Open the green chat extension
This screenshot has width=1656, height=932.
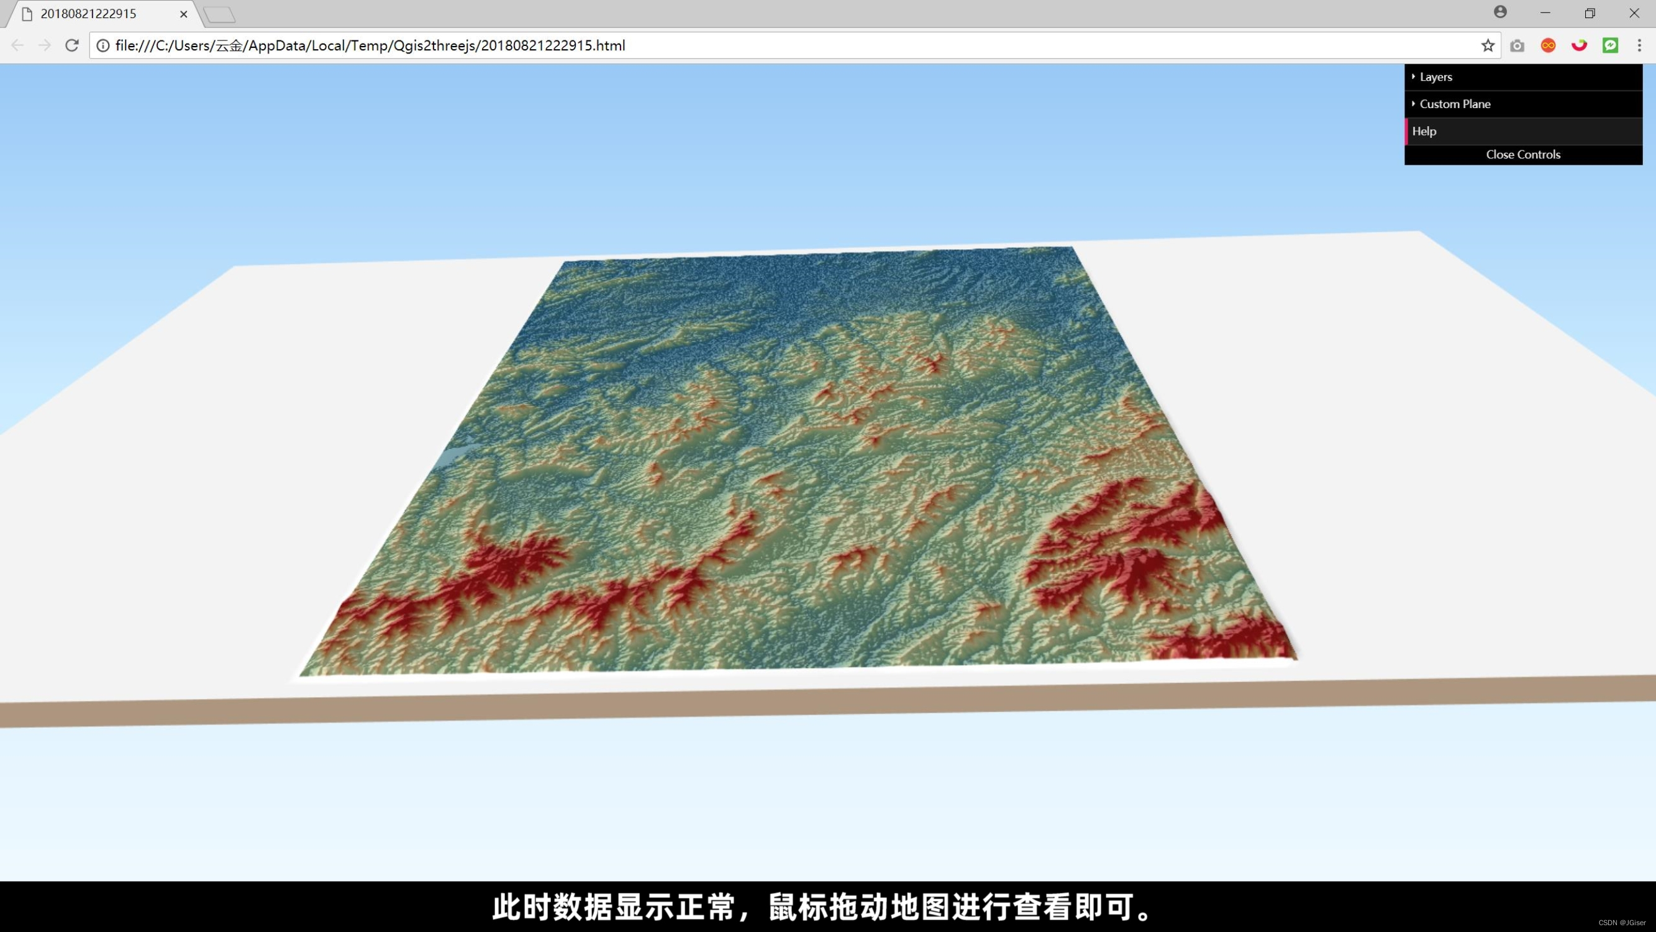(x=1611, y=45)
